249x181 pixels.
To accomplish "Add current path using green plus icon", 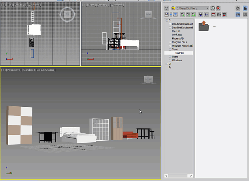I will [213, 8].
